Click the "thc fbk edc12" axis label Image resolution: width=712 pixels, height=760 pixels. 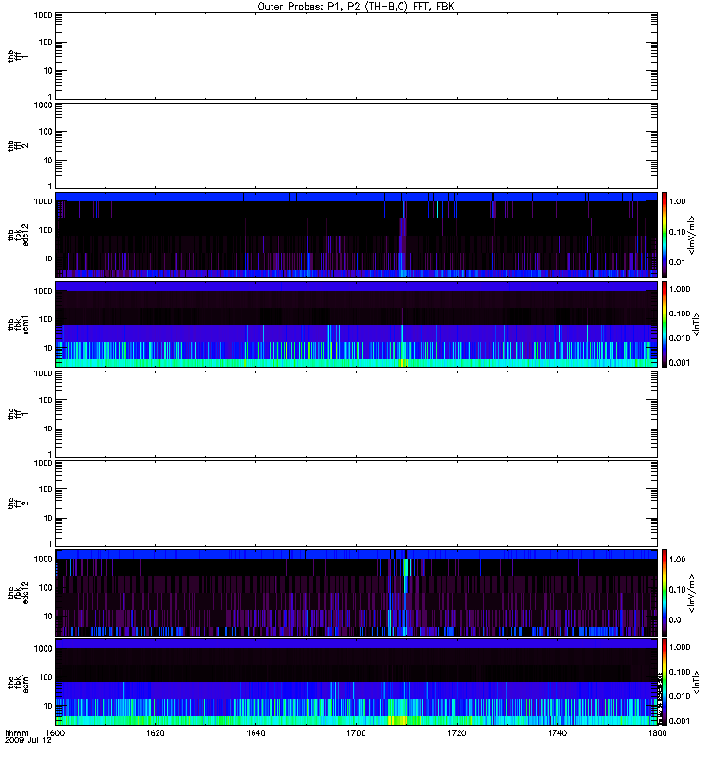[18, 592]
